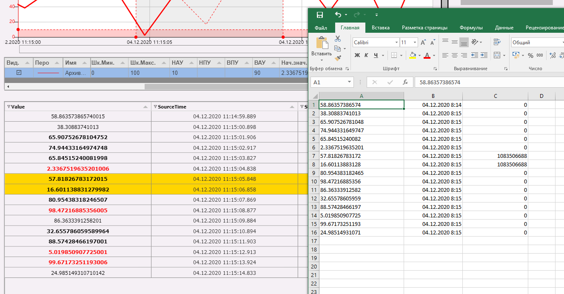This screenshot has height=294, width=564.
Task: Apply bold with the Ж button
Action: point(357,55)
